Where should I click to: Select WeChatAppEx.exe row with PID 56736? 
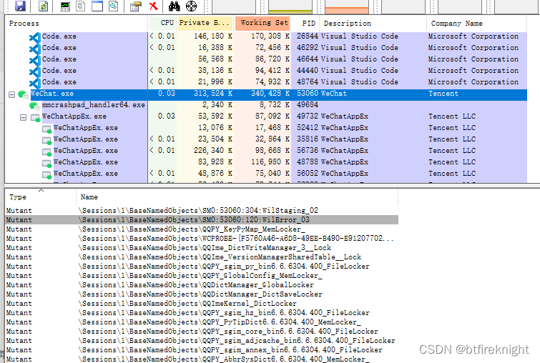click(x=266, y=151)
